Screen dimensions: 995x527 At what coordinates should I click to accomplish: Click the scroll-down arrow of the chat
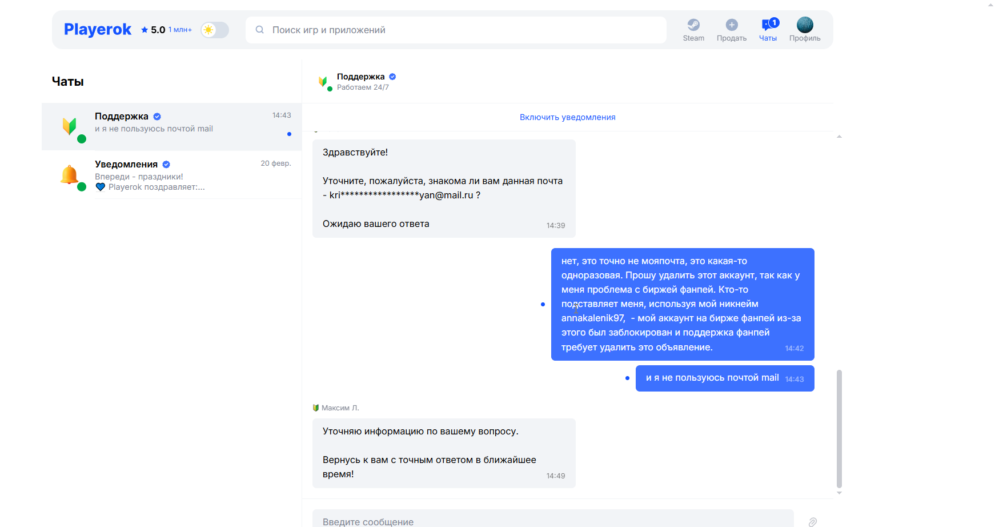(x=839, y=493)
